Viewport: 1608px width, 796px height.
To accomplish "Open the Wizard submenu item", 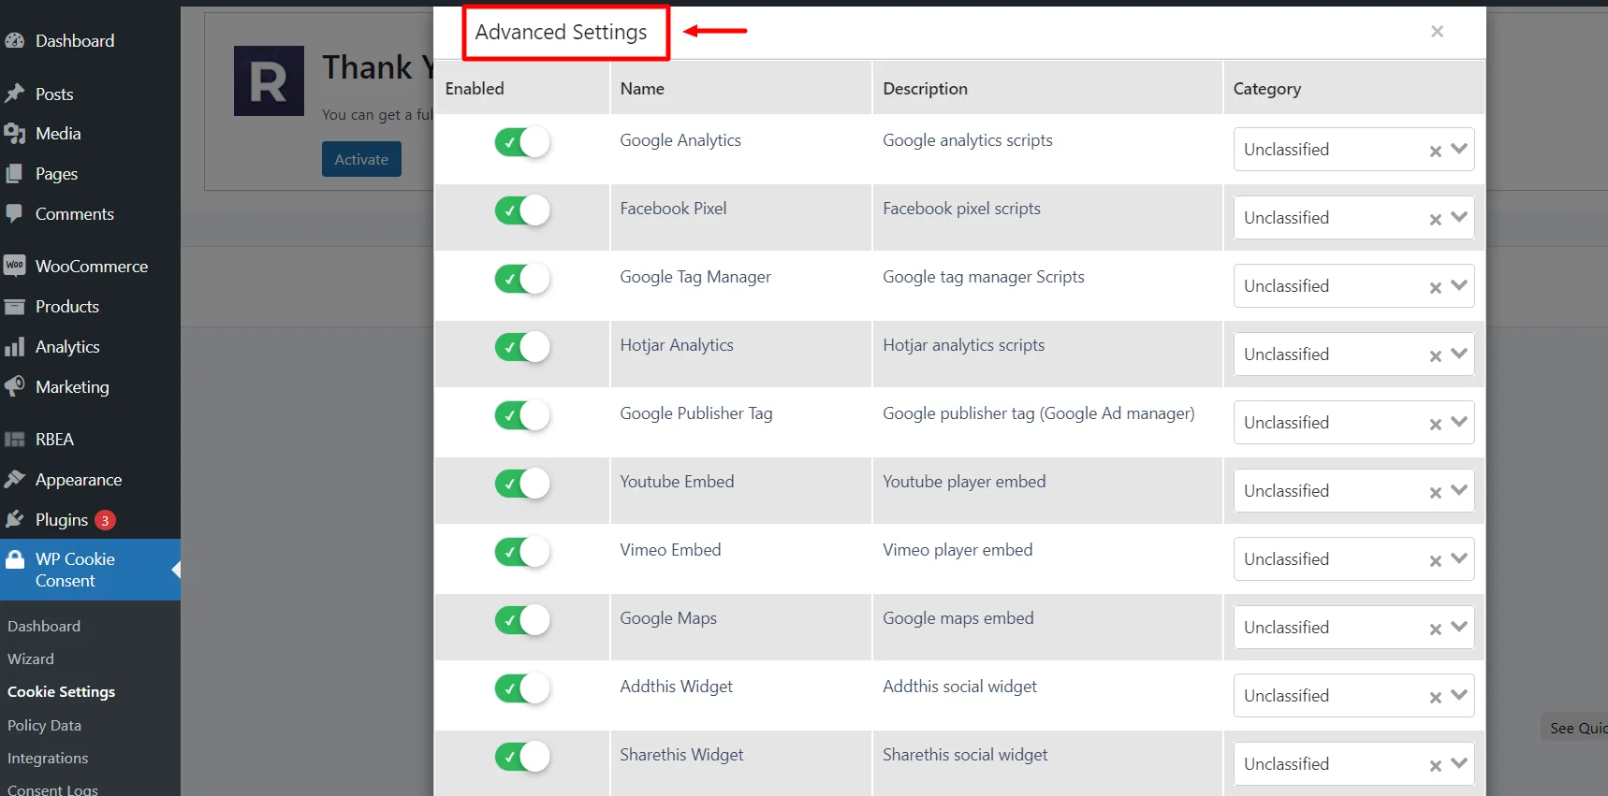I will 31,659.
